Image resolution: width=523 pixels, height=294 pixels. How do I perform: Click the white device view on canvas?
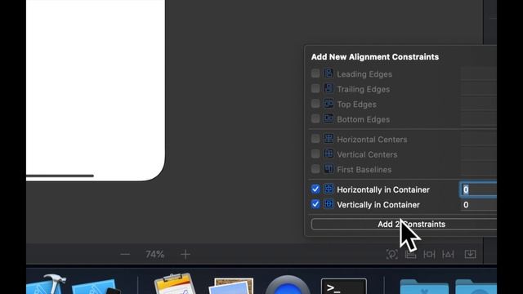(x=96, y=91)
